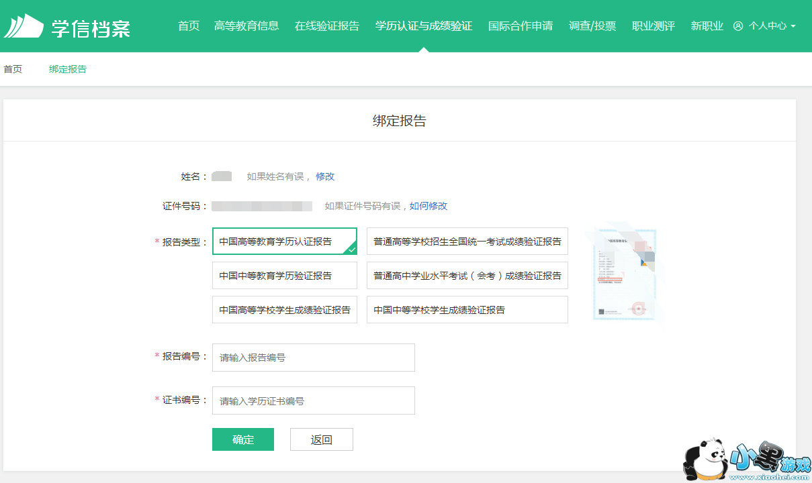This screenshot has height=483, width=812.
Task: Expand the 个人中心 dropdown arrow
Action: [x=793, y=26]
